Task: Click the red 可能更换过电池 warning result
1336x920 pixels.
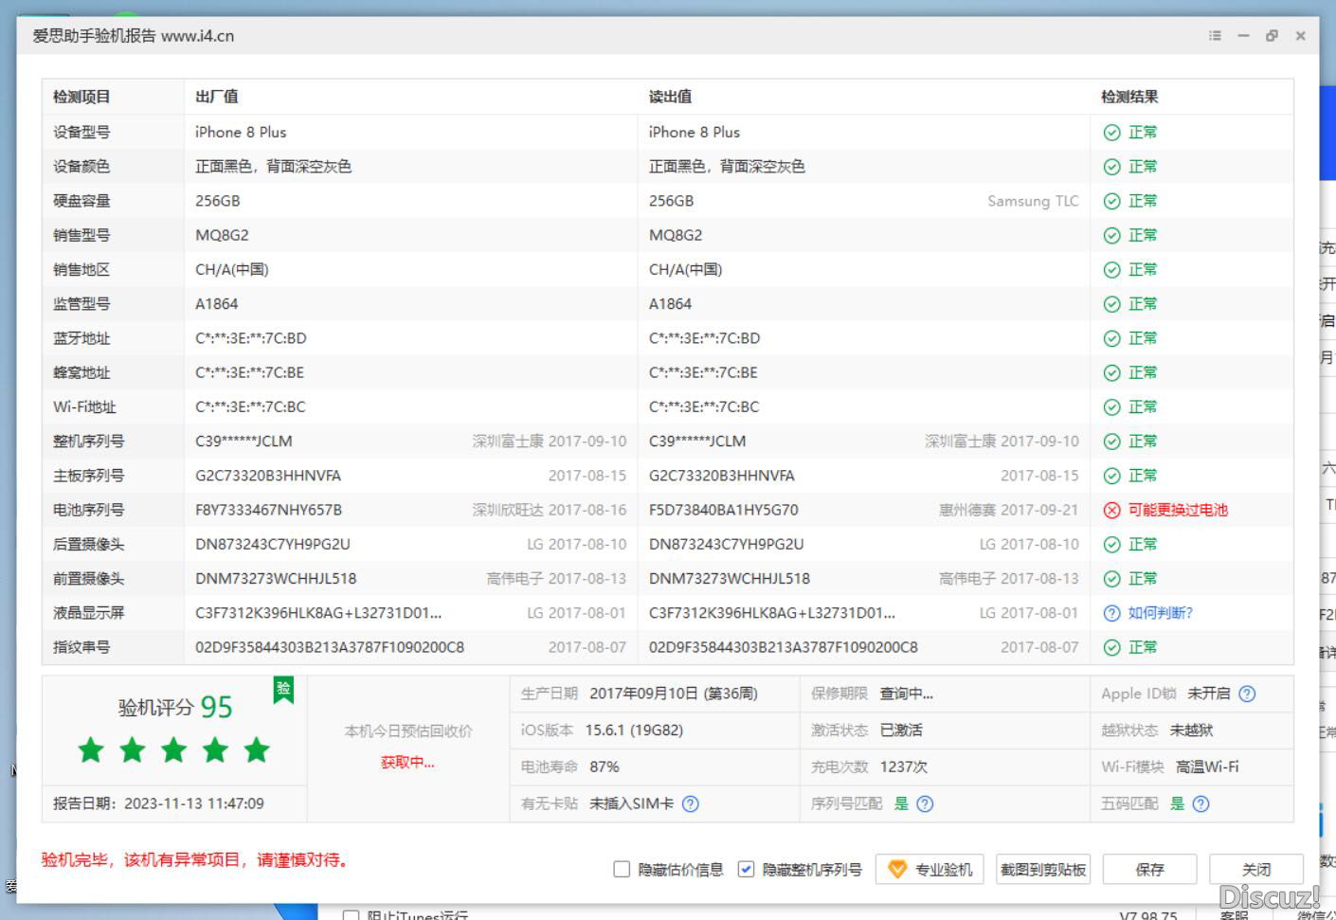Action: coord(1178,510)
